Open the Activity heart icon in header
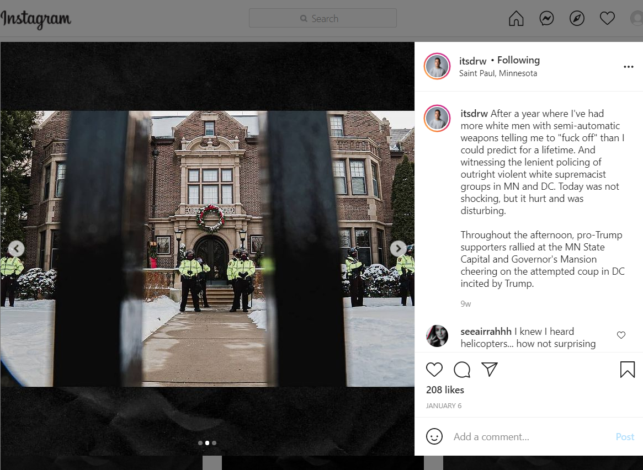The image size is (643, 470). 607,19
